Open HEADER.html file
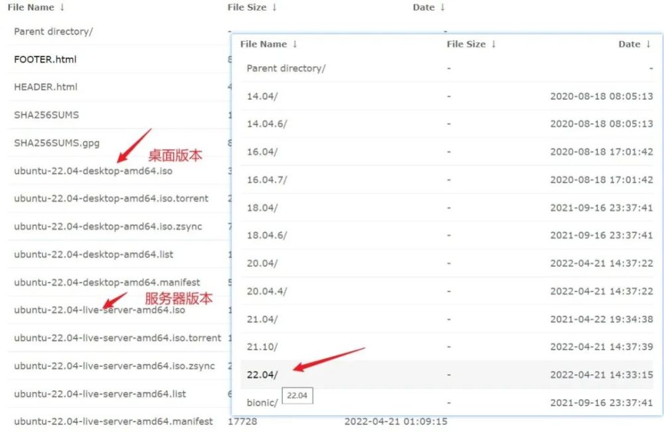Viewport: 664px width, 432px height. click(45, 87)
